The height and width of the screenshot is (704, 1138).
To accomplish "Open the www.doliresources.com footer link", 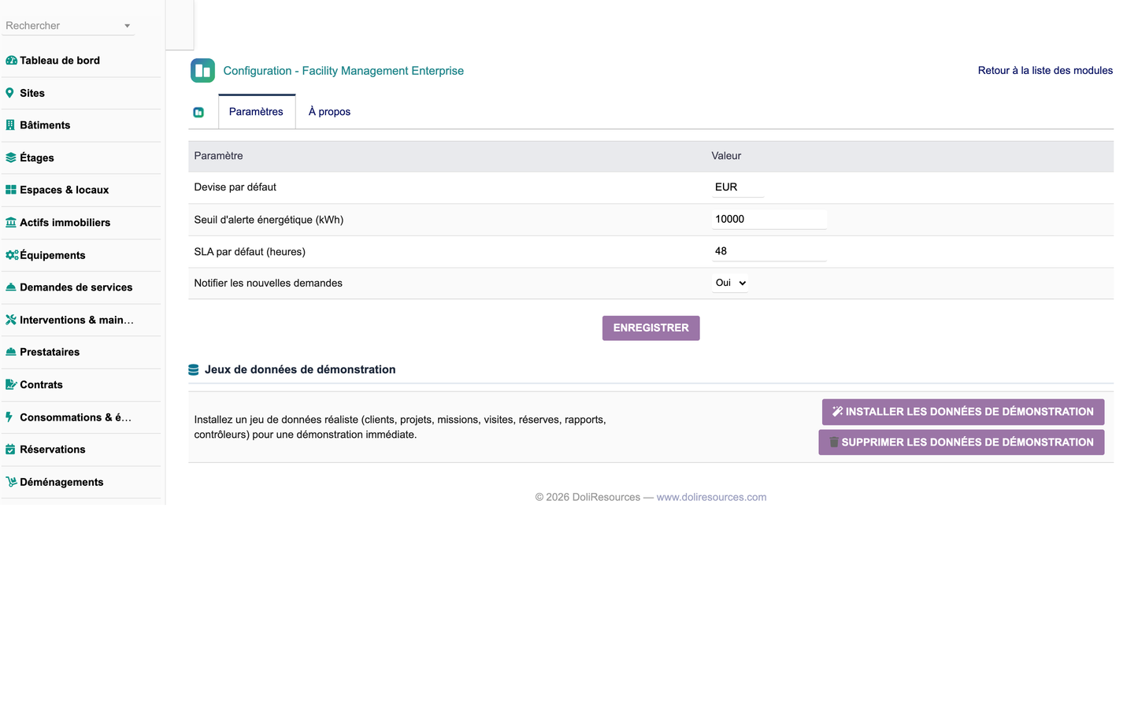I will tap(712, 498).
